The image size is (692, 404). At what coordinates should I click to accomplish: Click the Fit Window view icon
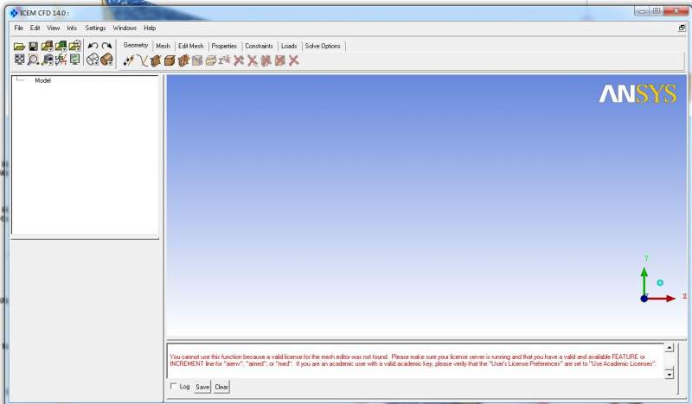coord(19,59)
